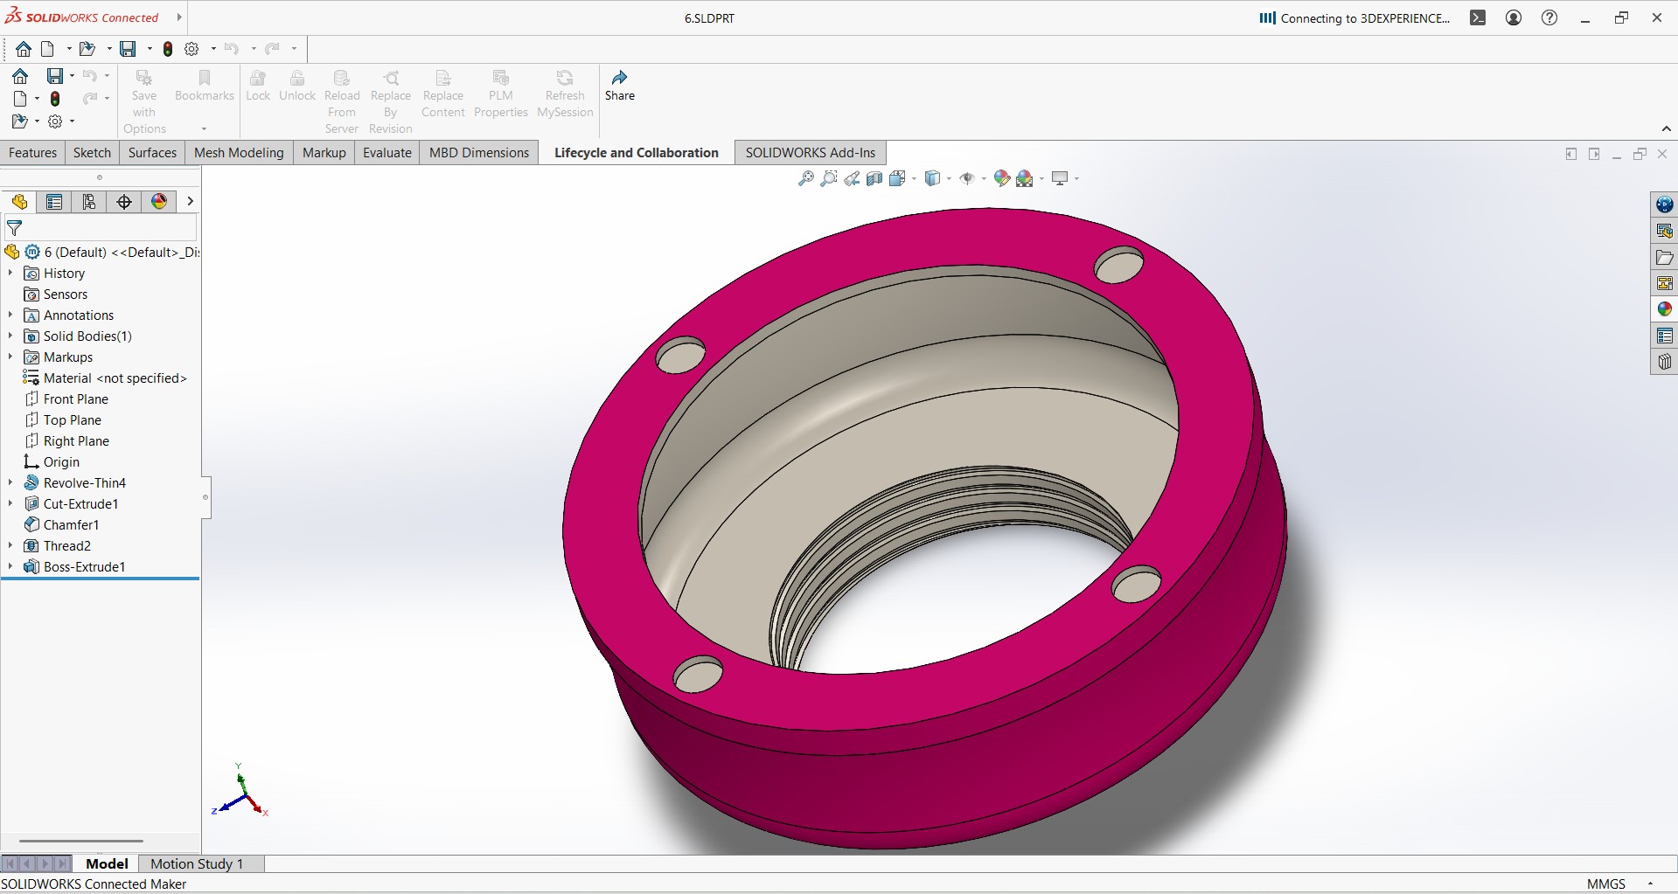Click MMGS unit system in status bar

tap(1606, 884)
